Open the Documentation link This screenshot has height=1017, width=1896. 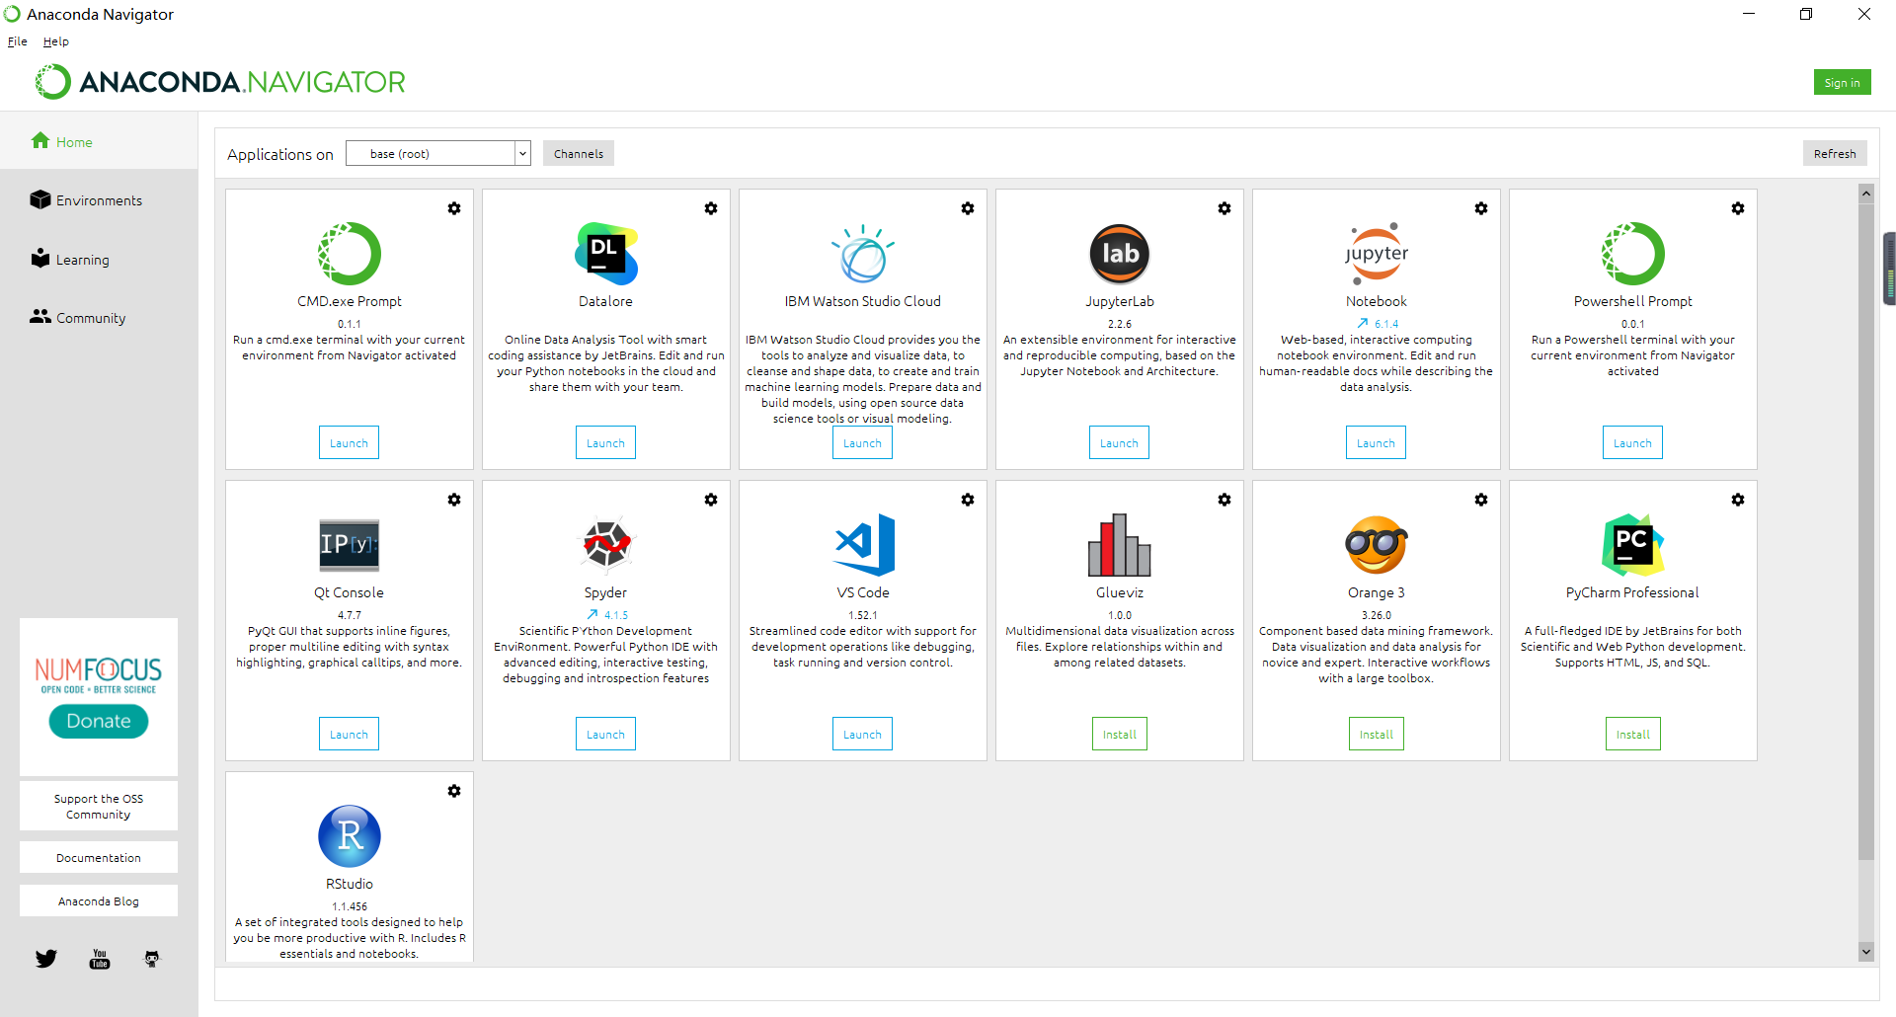(99, 857)
